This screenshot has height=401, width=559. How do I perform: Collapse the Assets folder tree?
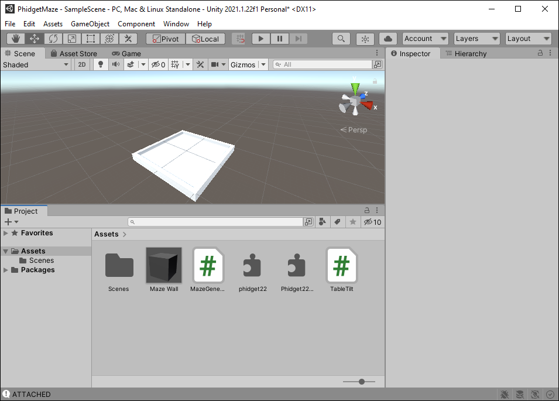(x=5, y=251)
